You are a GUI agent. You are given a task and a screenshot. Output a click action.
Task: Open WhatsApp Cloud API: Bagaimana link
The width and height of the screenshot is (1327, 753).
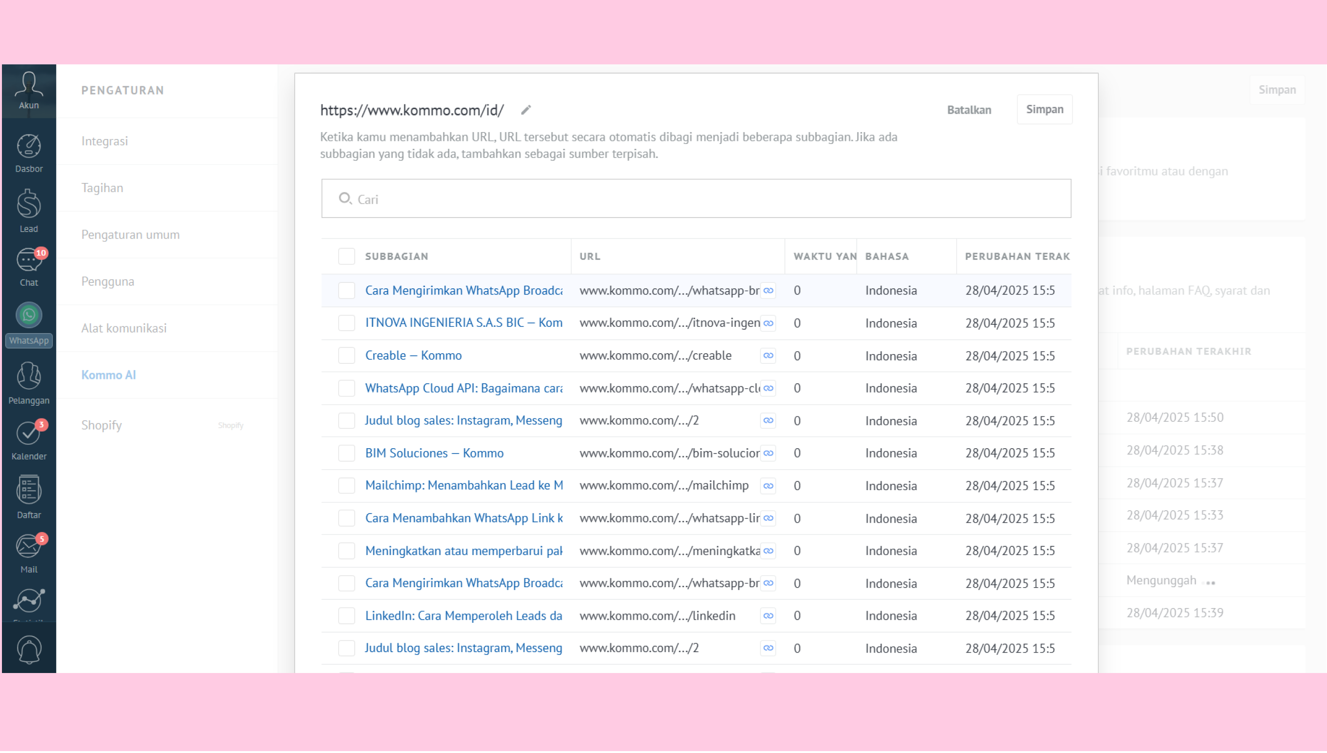pos(463,388)
